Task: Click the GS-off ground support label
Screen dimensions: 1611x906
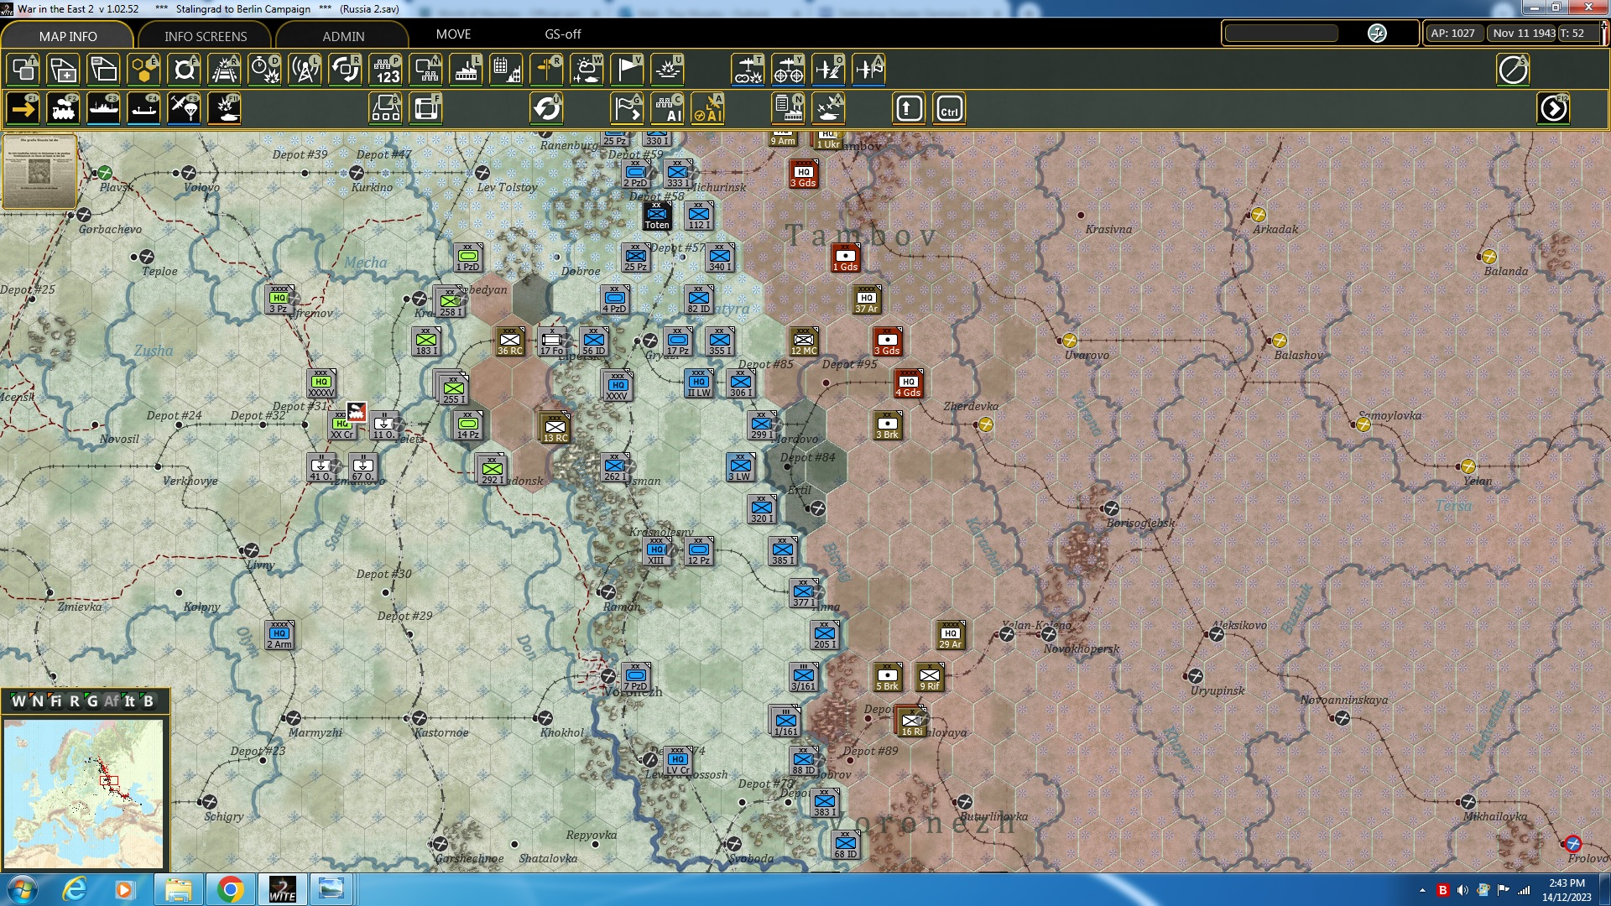Action: pyautogui.click(x=562, y=34)
